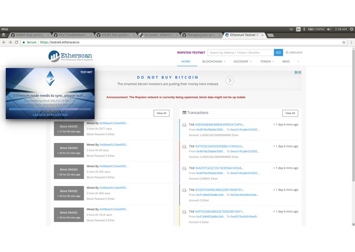The width and height of the screenshot is (355, 252).
Task: Click the 2:28 AM clock
Action: [341, 29]
